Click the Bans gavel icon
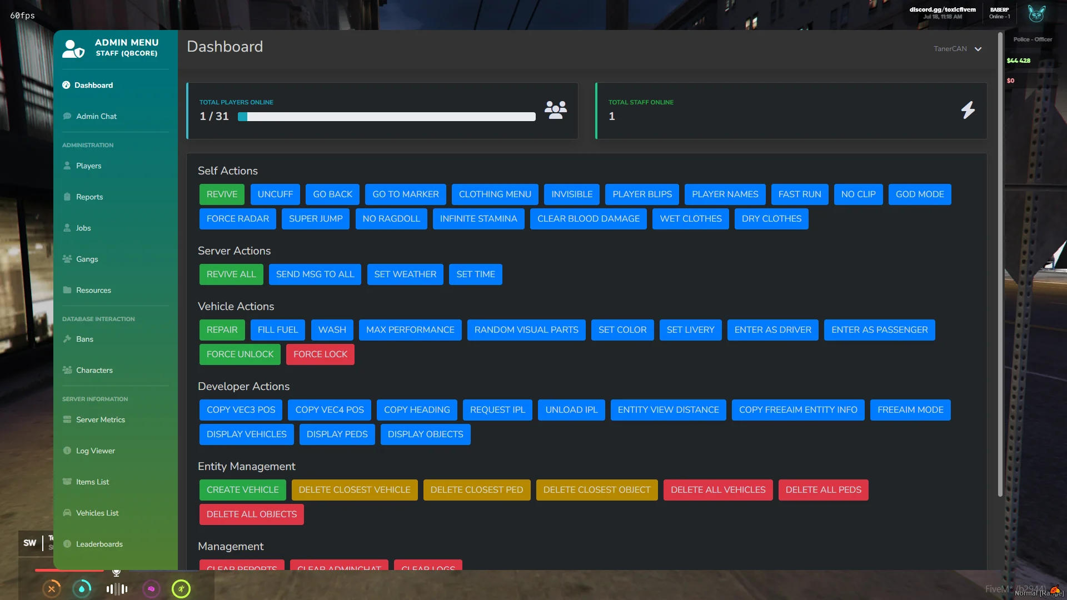 coord(67,339)
